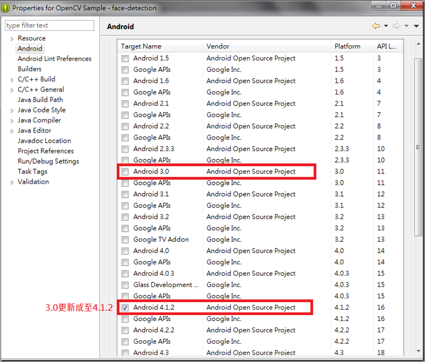Click the API Level column header

pos(387,46)
